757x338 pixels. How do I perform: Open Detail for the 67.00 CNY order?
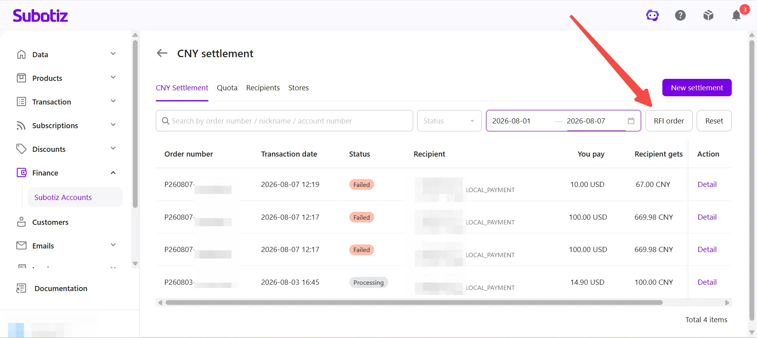click(707, 184)
